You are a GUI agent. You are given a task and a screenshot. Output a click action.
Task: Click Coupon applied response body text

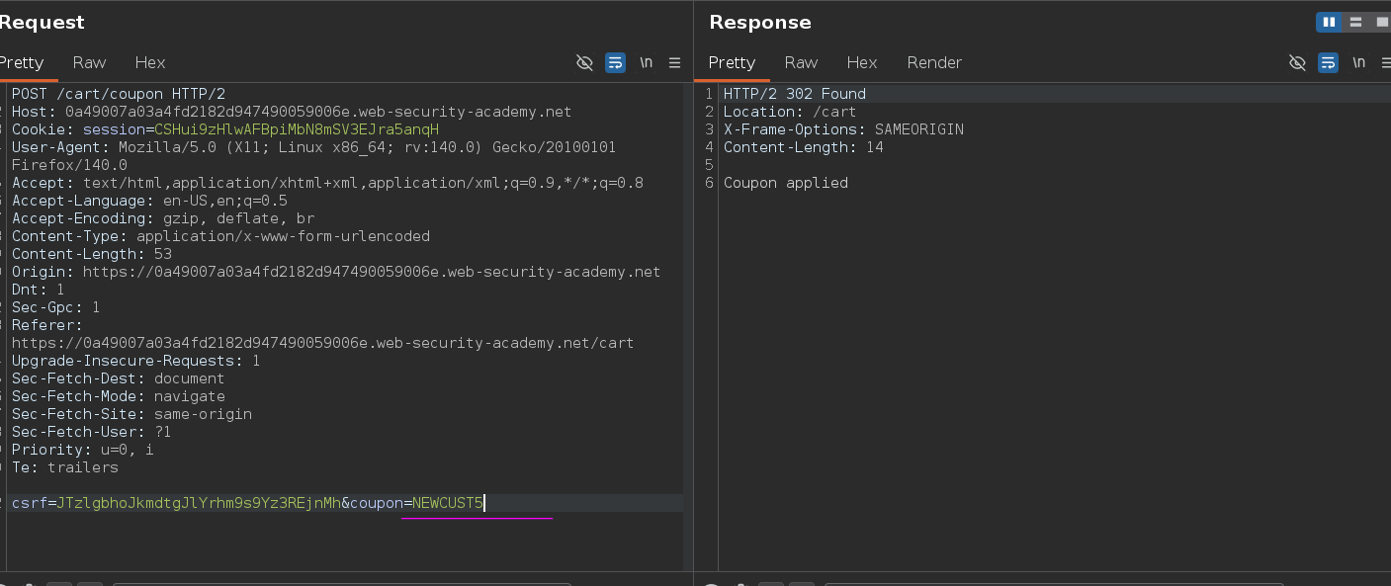(x=786, y=183)
